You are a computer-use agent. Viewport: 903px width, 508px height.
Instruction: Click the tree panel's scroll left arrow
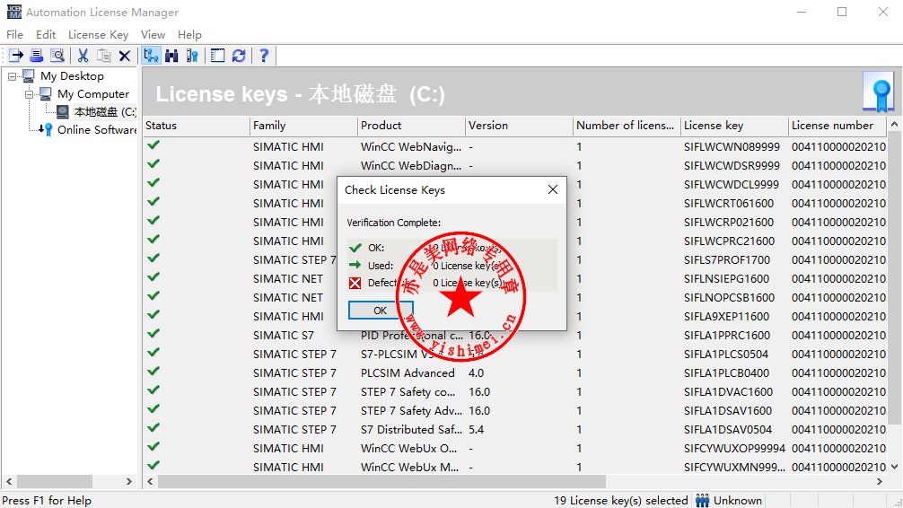tap(9, 481)
